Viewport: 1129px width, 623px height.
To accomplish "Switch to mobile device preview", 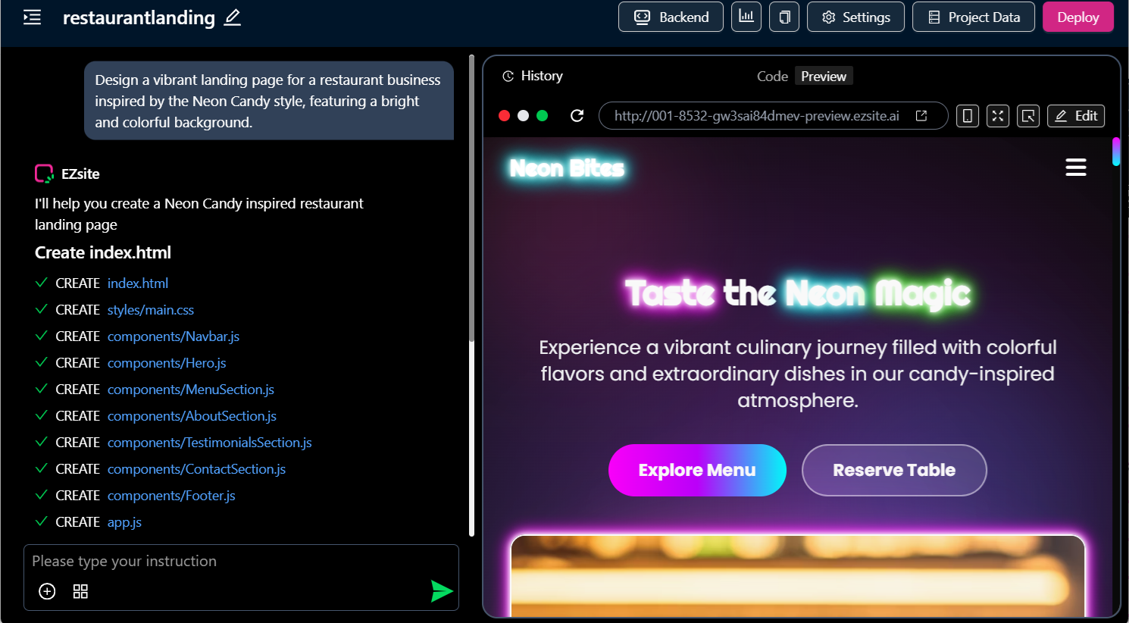I will tap(968, 116).
